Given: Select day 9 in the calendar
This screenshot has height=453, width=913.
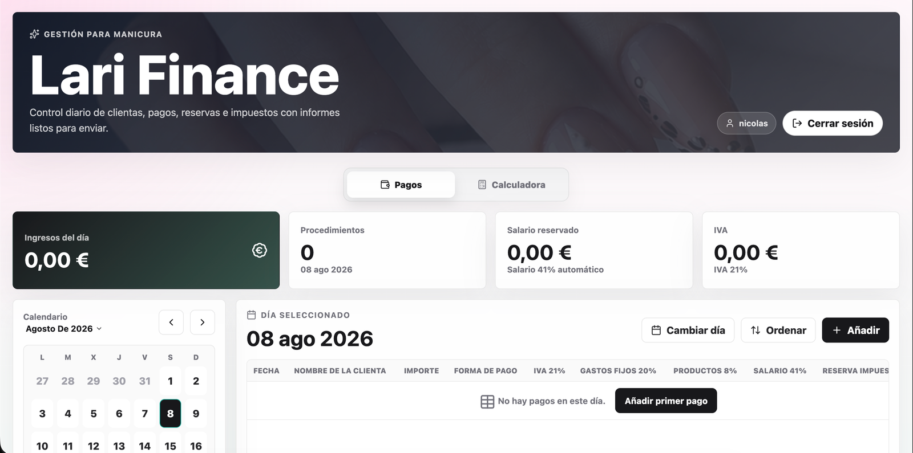Looking at the screenshot, I should [x=196, y=414].
